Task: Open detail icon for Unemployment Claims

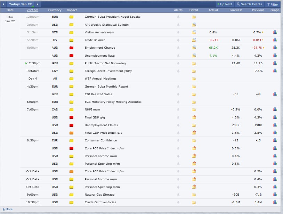Action: [194, 125]
